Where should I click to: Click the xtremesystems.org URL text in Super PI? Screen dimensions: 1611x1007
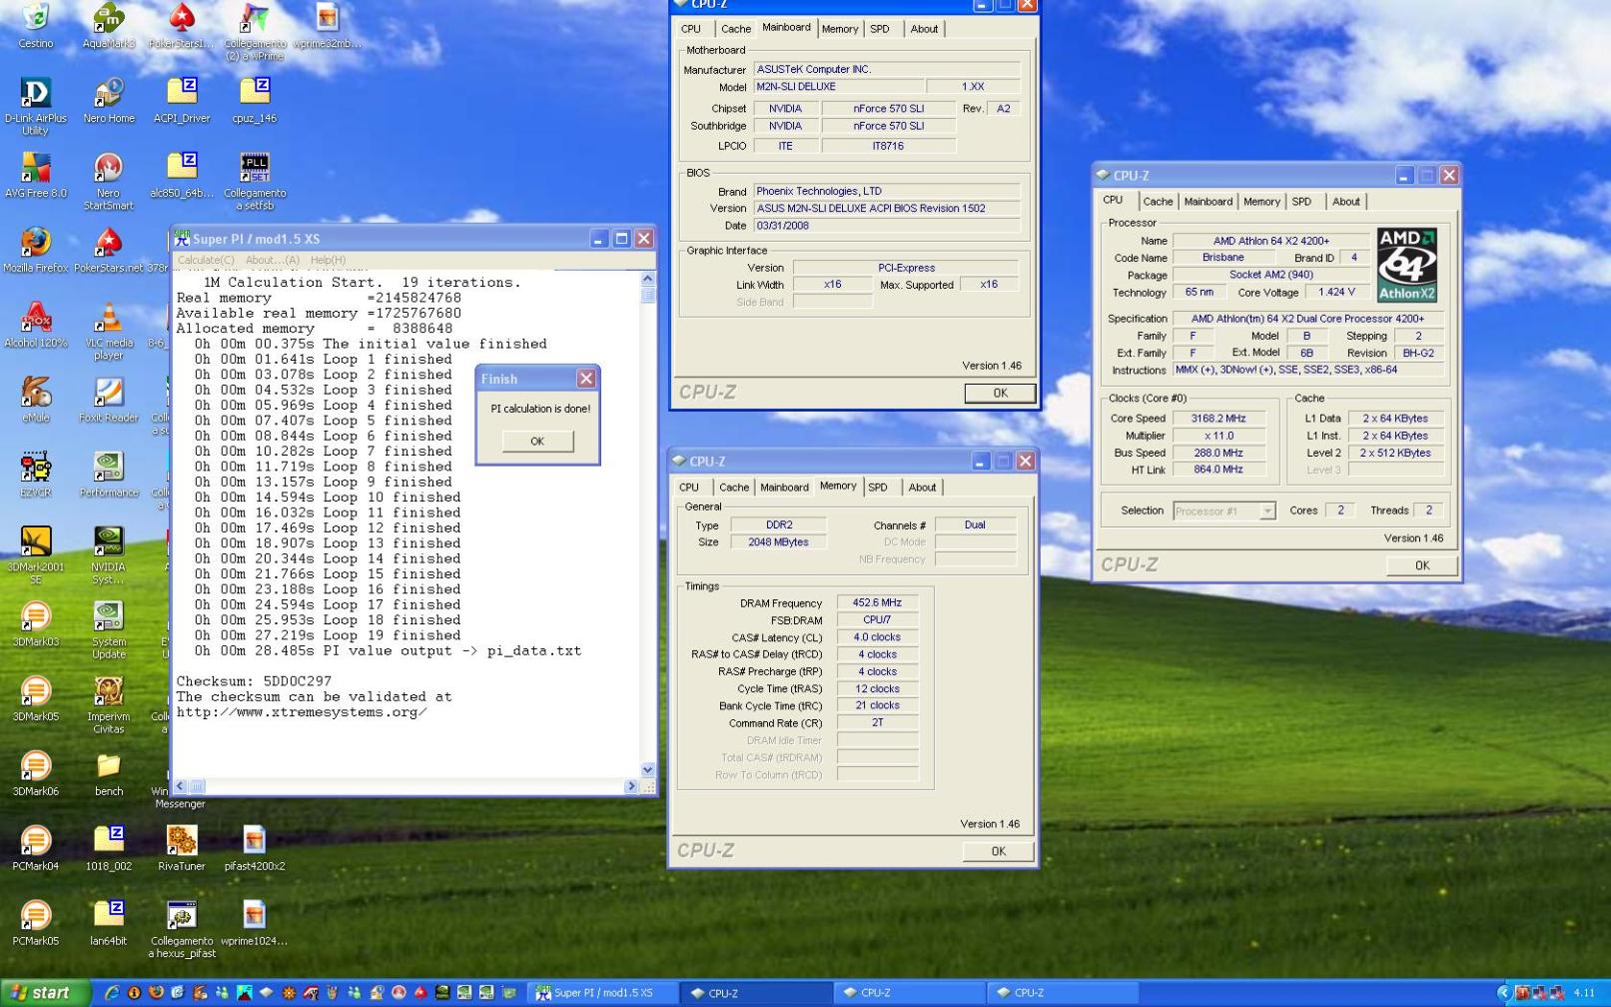click(x=302, y=712)
